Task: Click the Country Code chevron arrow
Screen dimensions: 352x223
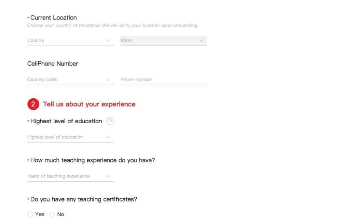Action: pos(108,80)
